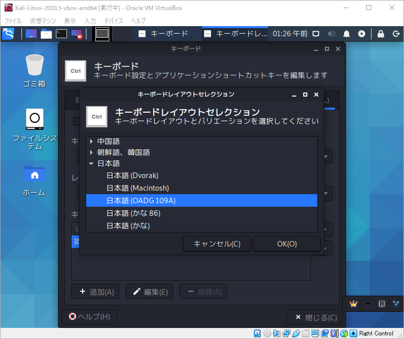Expand the 朝鮮語、韓国語 layout group
The image size is (404, 339).
pyautogui.click(x=91, y=152)
